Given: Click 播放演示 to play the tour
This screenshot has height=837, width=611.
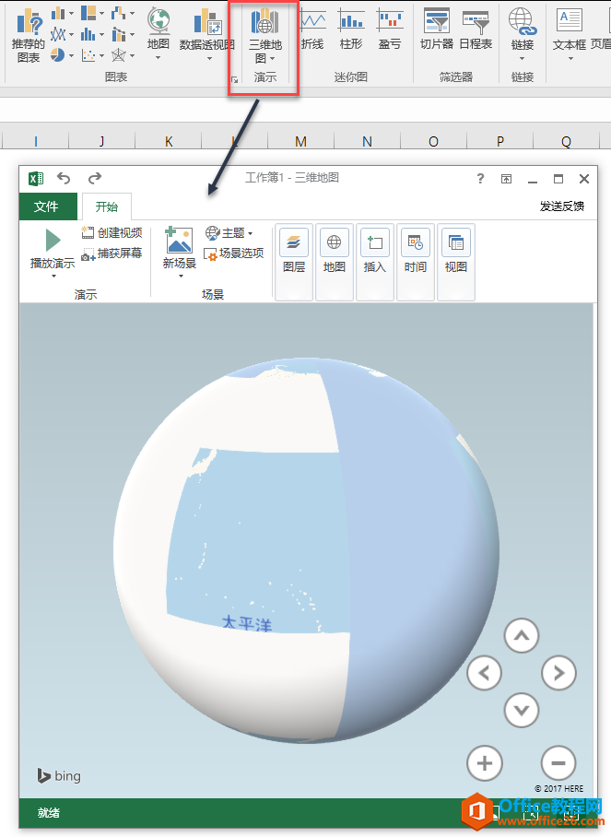Looking at the screenshot, I should tap(53, 253).
